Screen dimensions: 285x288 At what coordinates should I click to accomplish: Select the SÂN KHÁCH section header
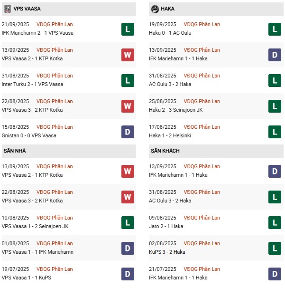point(216,151)
